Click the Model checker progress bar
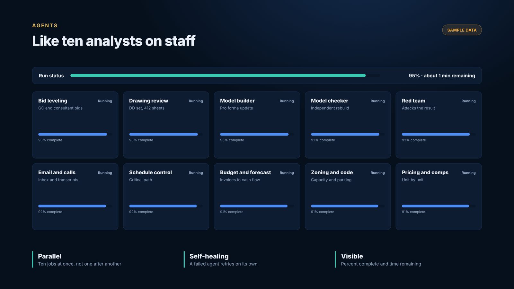Image resolution: width=514 pixels, height=289 pixels. click(x=348, y=134)
